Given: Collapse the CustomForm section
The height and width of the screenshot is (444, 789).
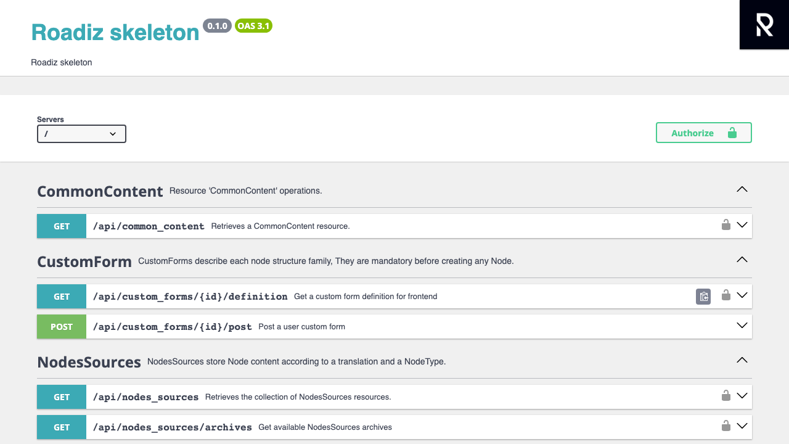Looking at the screenshot, I should [x=742, y=260].
